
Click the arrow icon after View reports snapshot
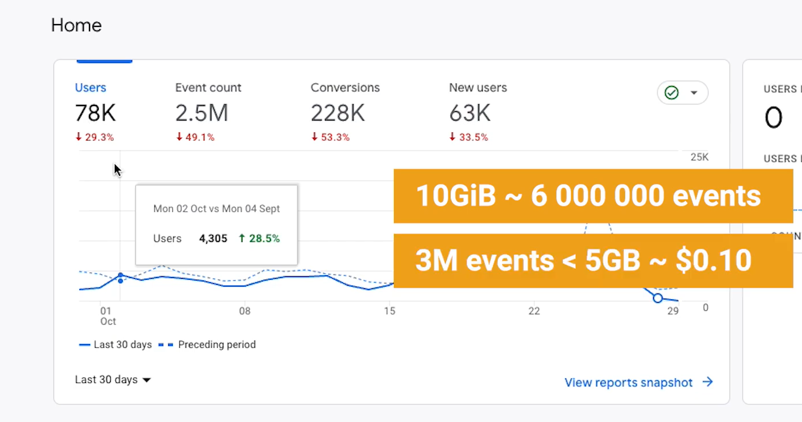(708, 382)
